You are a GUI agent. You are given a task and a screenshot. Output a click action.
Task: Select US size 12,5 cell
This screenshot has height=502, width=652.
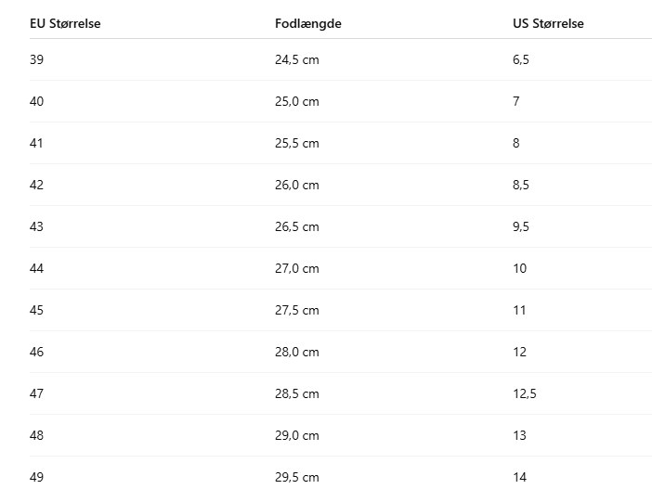coord(525,393)
